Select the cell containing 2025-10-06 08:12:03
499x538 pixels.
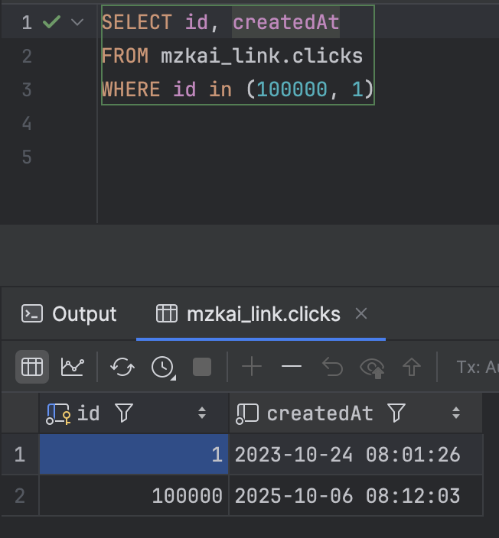pos(347,496)
